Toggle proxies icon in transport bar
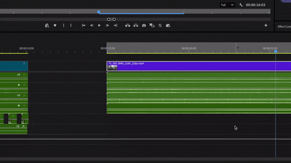The height and width of the screenshot is (163, 291). coord(160,25)
